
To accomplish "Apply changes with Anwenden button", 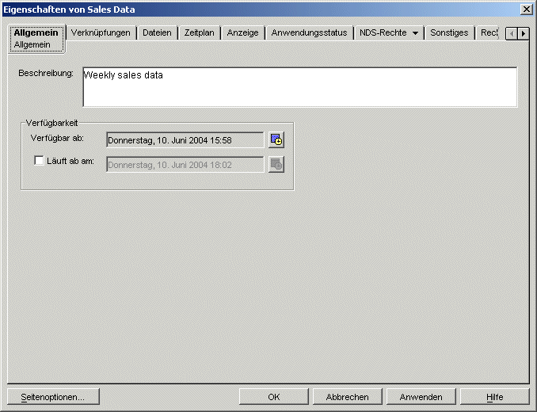I will (x=421, y=397).
